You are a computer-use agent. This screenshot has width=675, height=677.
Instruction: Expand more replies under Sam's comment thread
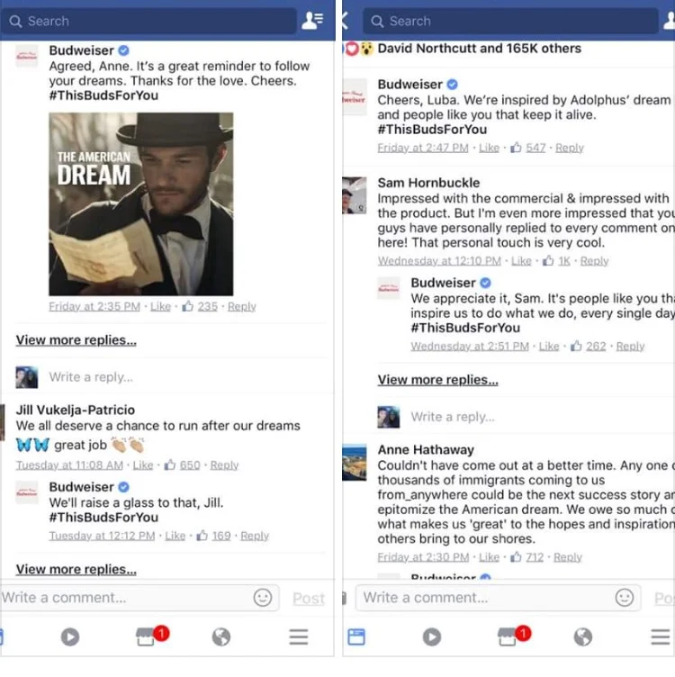point(438,380)
